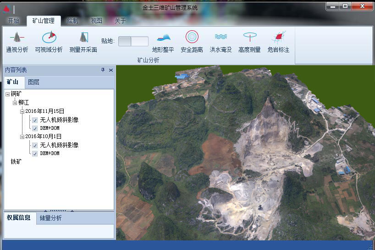
Task: Open the 开始 ribbon tab
Action: (13, 21)
